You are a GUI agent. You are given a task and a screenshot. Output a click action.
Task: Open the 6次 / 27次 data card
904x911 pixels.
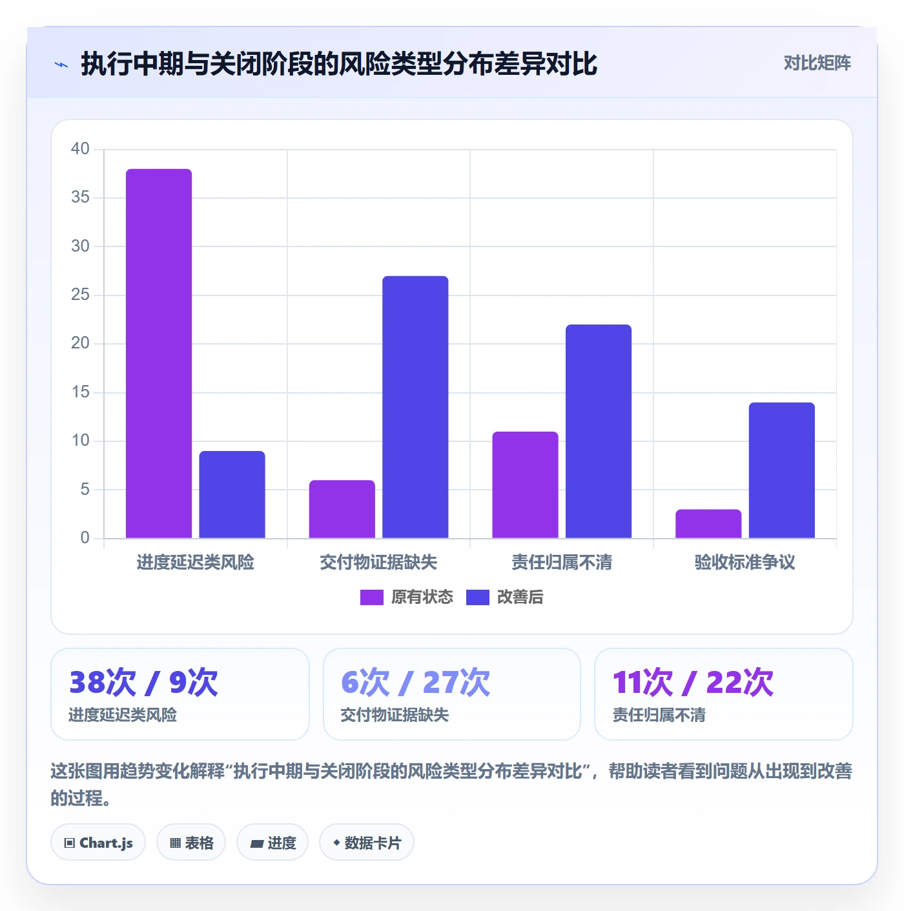[x=452, y=694]
